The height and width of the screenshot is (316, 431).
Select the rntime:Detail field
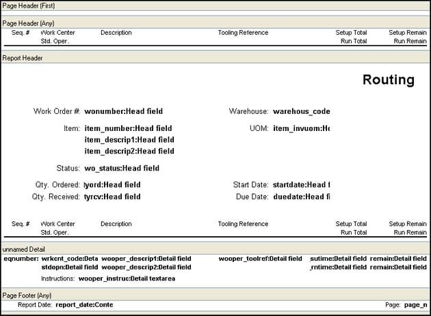coord(338,267)
